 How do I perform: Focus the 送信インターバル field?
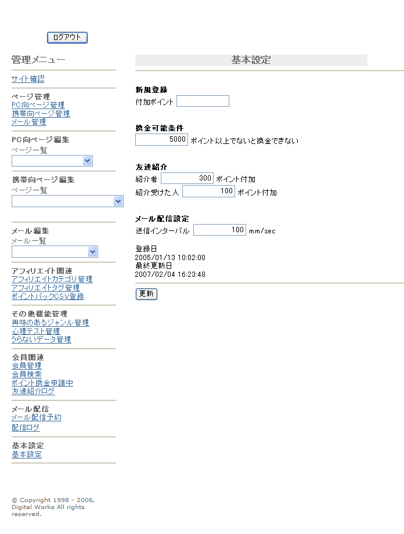tap(220, 230)
